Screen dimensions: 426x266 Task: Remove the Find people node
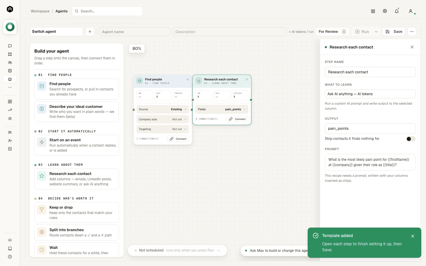(x=188, y=80)
